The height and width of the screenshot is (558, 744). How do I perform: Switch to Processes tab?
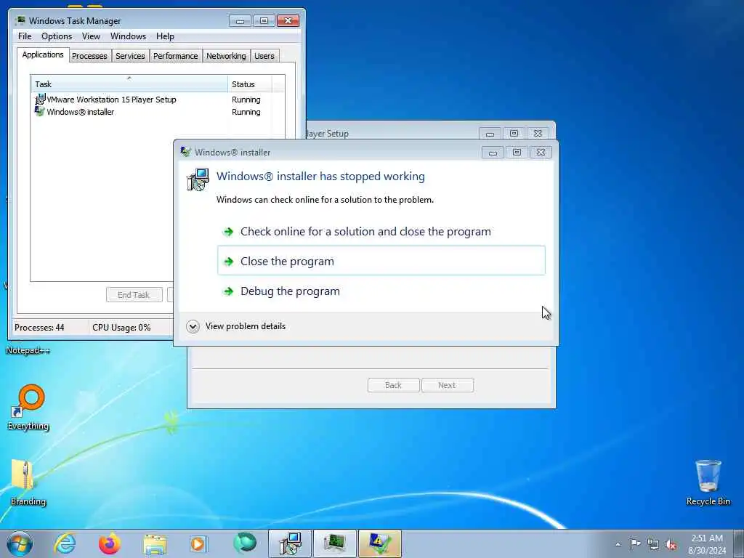[89, 56]
